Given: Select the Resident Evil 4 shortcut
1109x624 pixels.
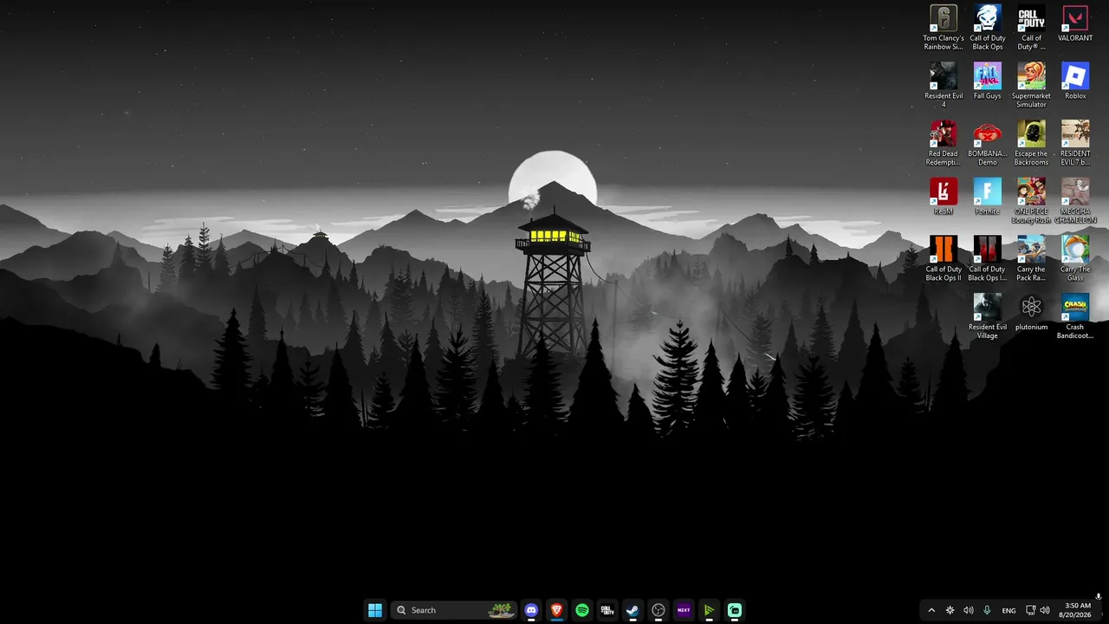Looking at the screenshot, I should (x=944, y=85).
